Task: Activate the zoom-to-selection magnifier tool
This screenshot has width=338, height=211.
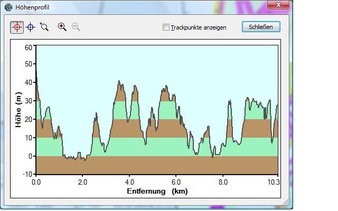Action: [44, 27]
